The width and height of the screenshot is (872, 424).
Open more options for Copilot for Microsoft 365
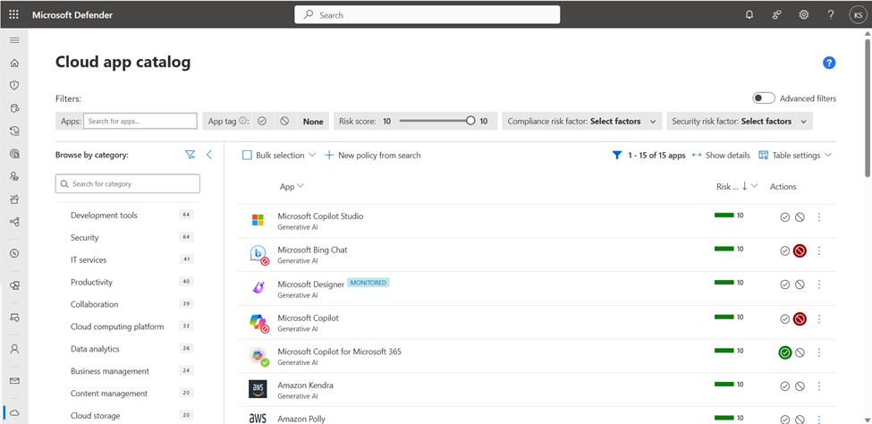(x=818, y=352)
